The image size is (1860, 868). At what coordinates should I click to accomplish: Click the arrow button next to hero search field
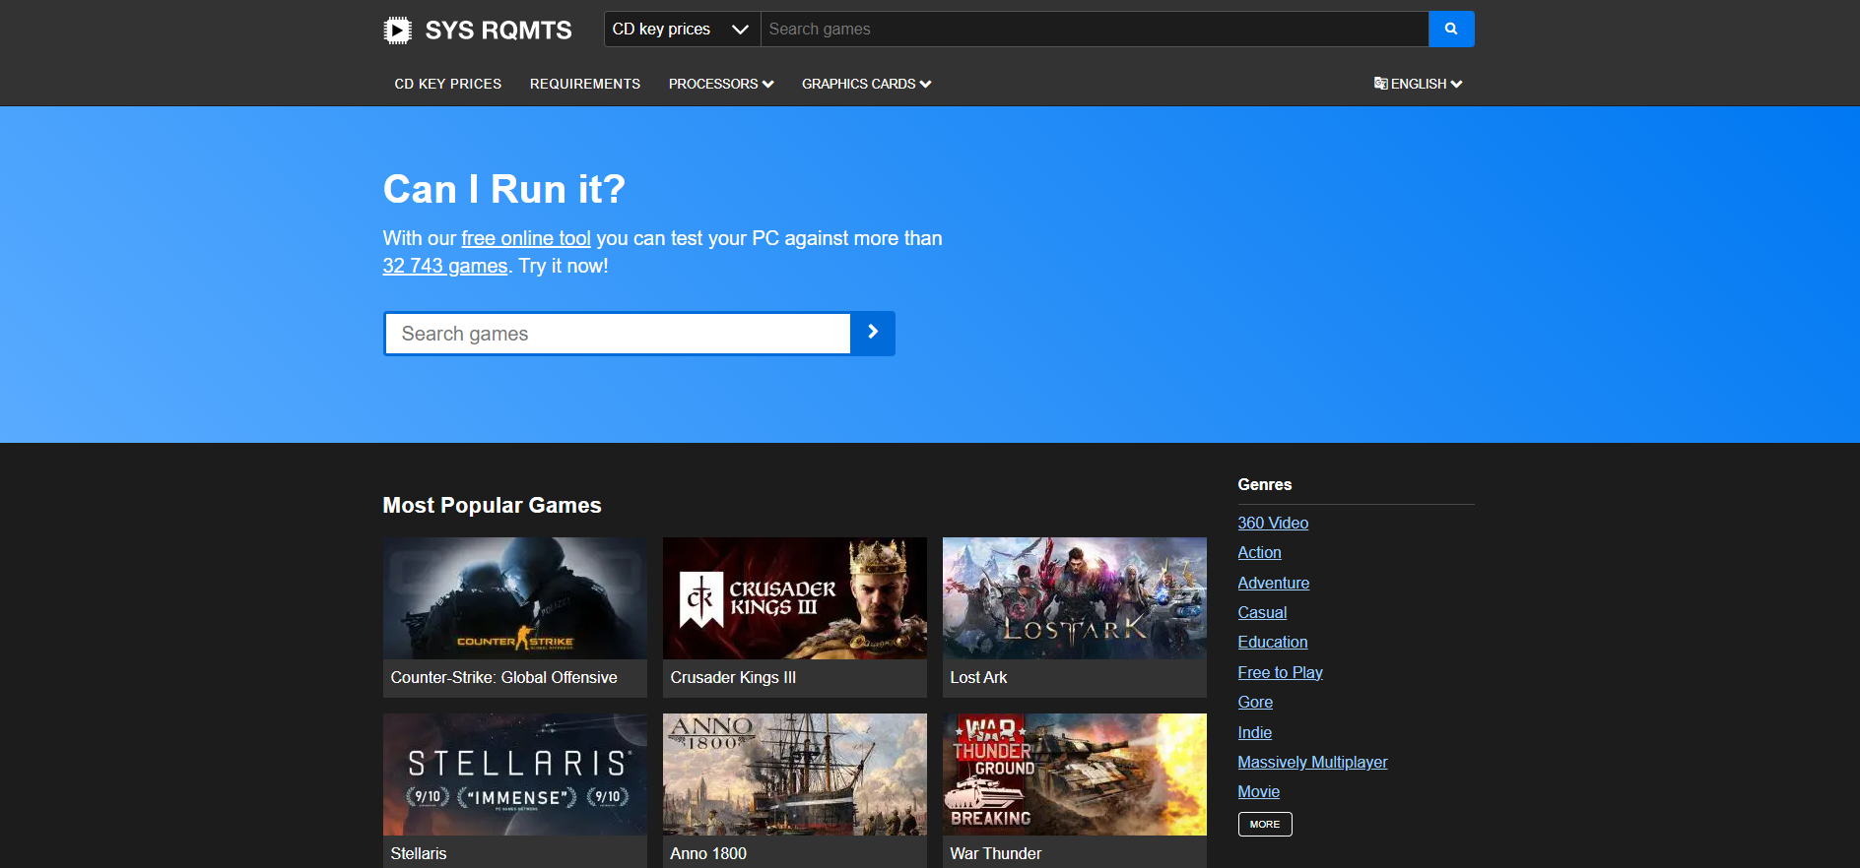[x=873, y=334]
